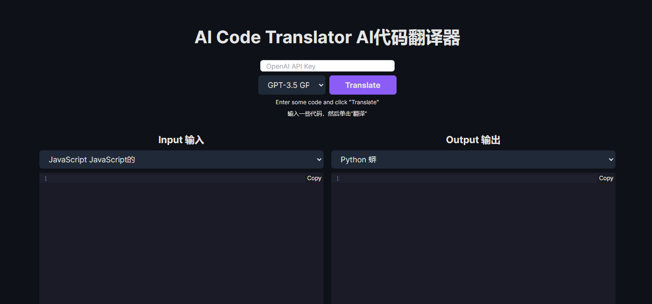The height and width of the screenshot is (304, 652).
Task: Click line number 1 in output editor
Action: (337, 178)
